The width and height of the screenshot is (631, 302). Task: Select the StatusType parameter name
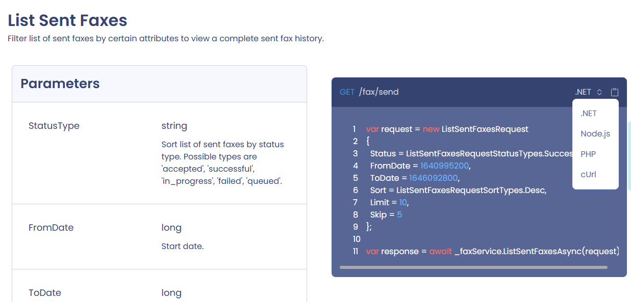(x=54, y=126)
